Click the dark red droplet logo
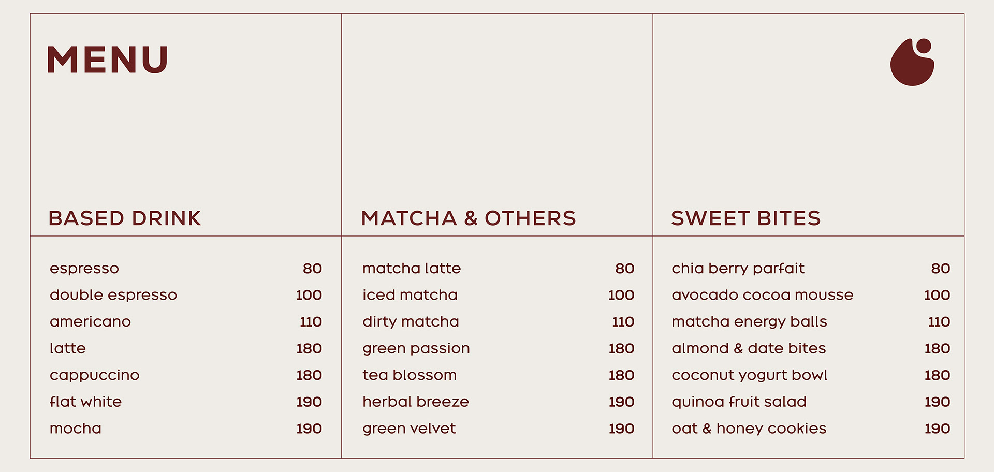Viewport: 994px width, 472px height. point(912,62)
